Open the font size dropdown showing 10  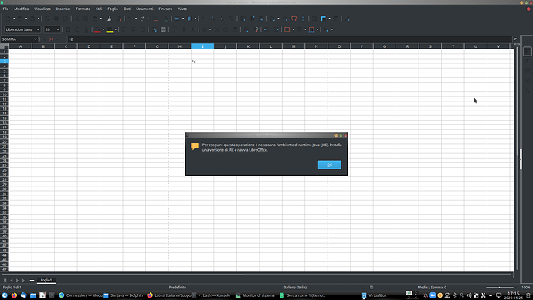point(58,29)
